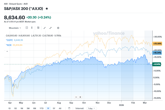Open the events calendar icon
This screenshot has height=110, width=165.
38,28
